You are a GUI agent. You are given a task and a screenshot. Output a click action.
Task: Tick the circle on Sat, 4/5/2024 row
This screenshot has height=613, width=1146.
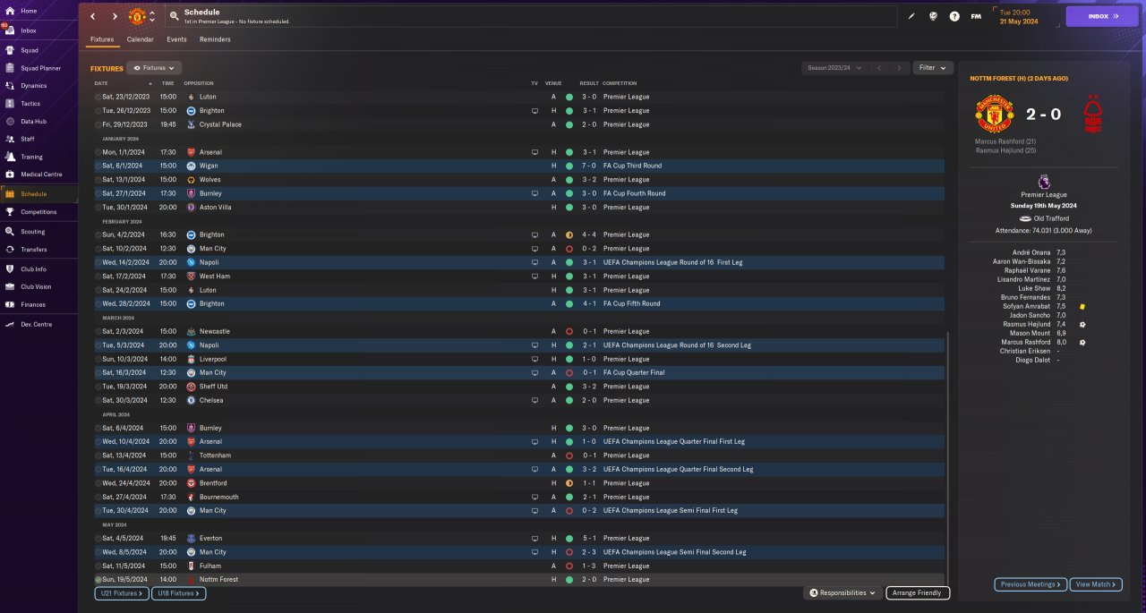98,538
